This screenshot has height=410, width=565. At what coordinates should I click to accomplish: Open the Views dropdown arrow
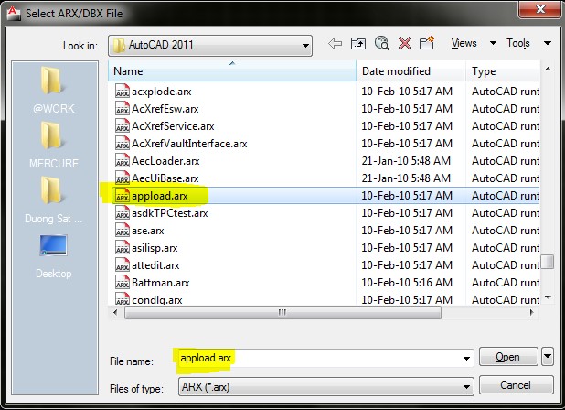tap(493, 43)
